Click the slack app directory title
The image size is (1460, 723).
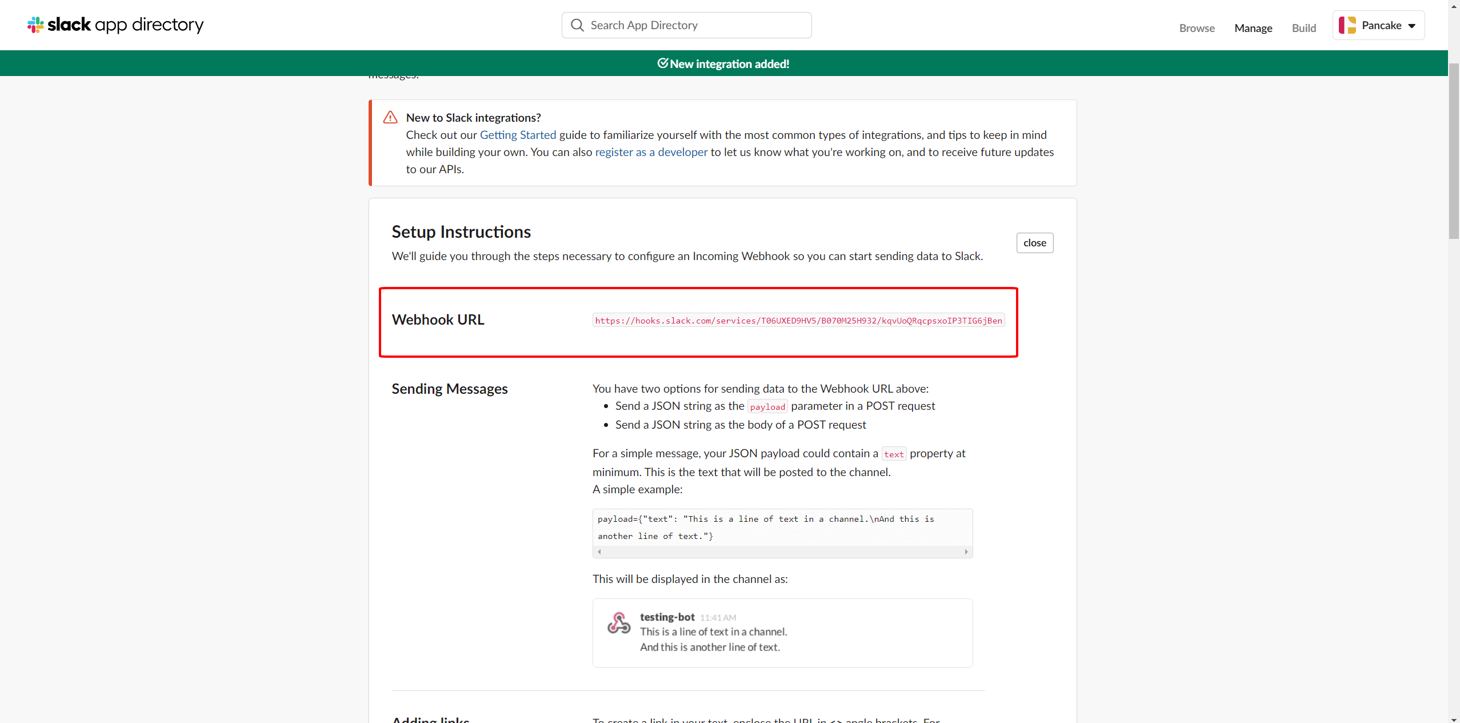click(x=125, y=25)
